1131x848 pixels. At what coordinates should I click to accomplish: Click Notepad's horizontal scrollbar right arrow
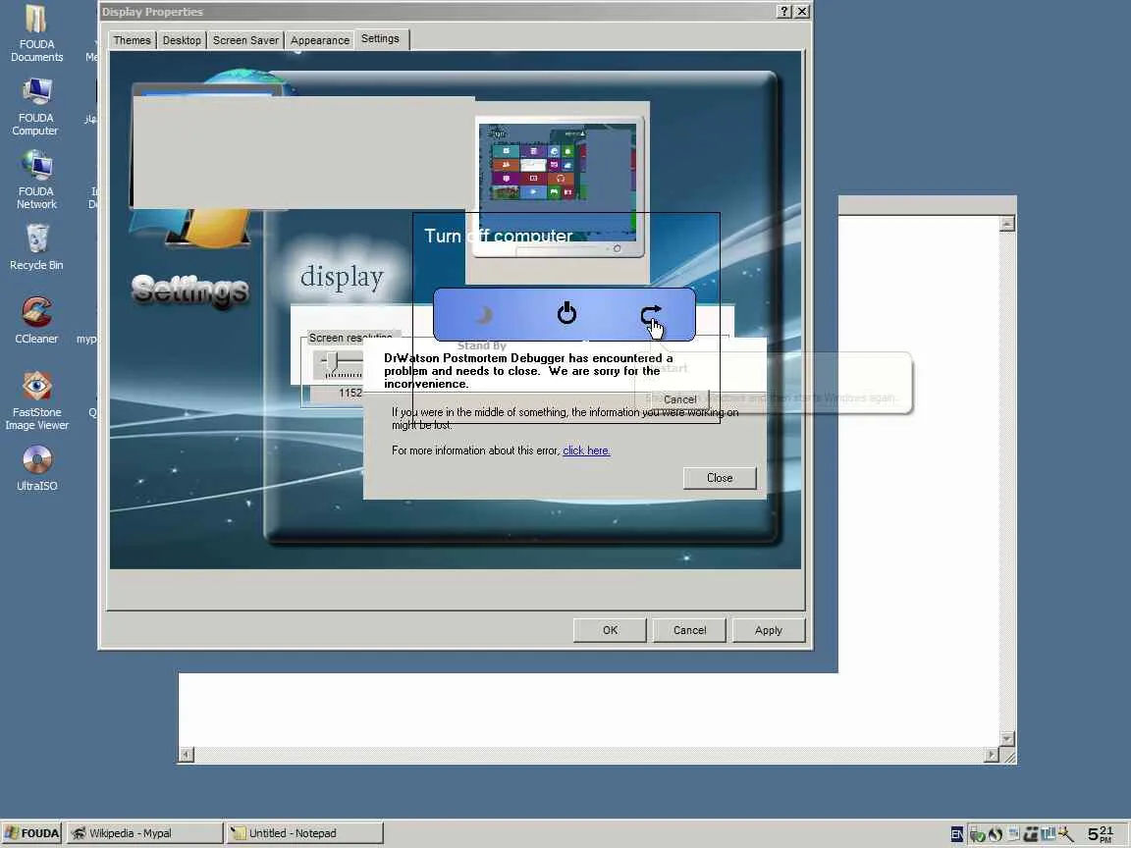coord(992,754)
